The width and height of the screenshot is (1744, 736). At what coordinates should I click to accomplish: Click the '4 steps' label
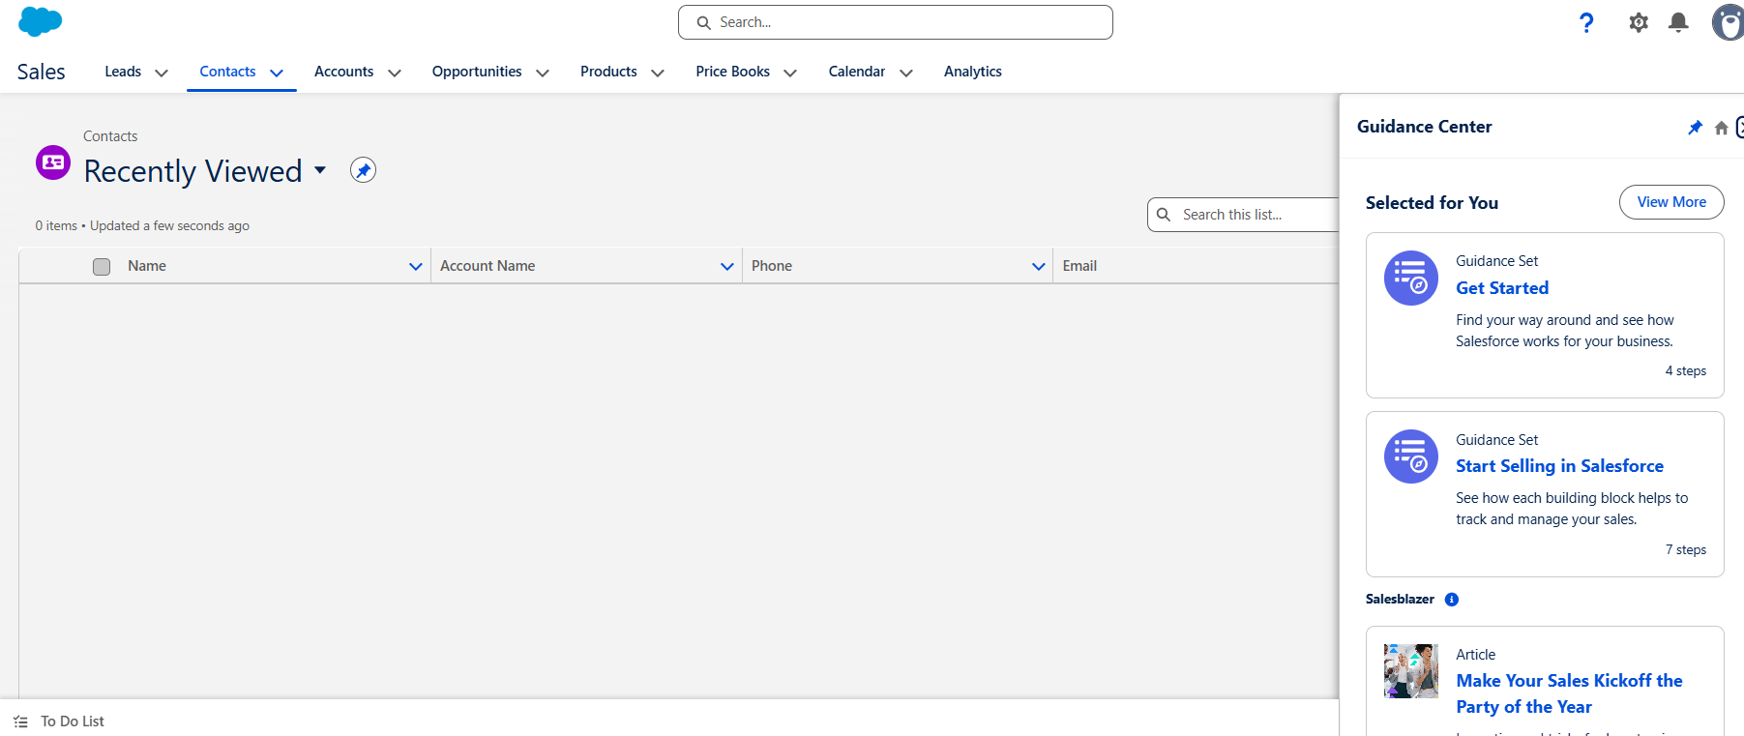pos(1685,371)
